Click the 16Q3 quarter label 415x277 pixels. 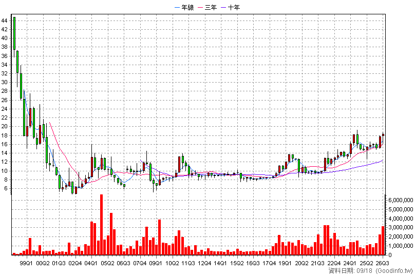coord(253,263)
